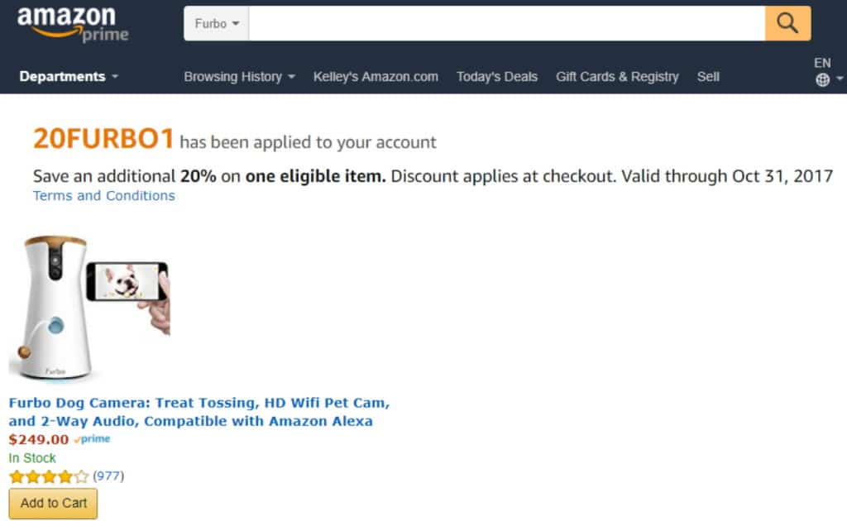Open the language selector globe icon
This screenshot has height=521, width=847.
[x=822, y=79]
